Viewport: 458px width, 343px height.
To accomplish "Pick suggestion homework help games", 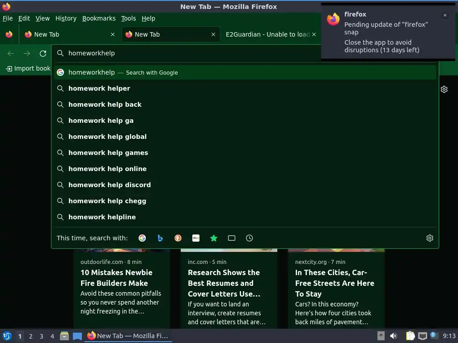I will [245, 153].
